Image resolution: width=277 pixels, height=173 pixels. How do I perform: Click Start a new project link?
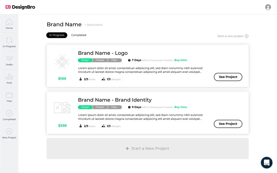pos(233,36)
